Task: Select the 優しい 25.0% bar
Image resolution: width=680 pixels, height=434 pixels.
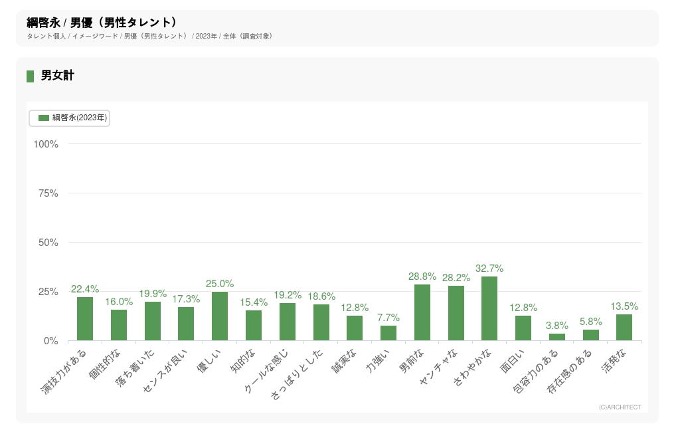Action: [220, 316]
